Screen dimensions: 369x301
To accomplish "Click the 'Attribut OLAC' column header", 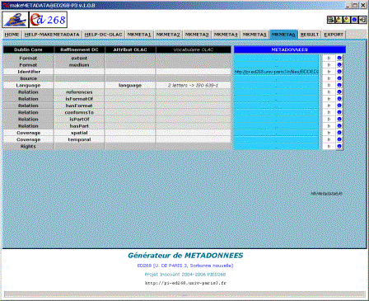I will 130,49.
